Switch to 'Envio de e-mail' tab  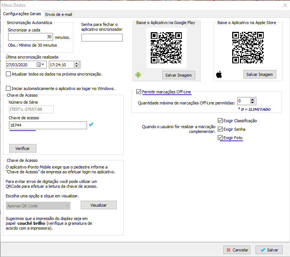[59, 14]
